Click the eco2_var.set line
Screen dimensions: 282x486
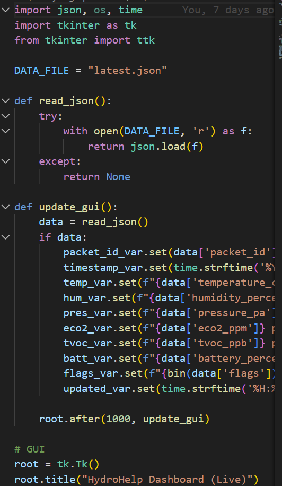[169, 329]
